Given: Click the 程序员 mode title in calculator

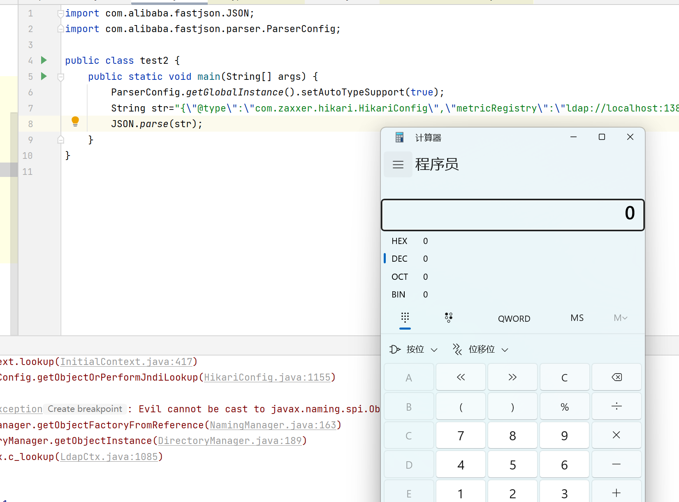Looking at the screenshot, I should [x=437, y=164].
